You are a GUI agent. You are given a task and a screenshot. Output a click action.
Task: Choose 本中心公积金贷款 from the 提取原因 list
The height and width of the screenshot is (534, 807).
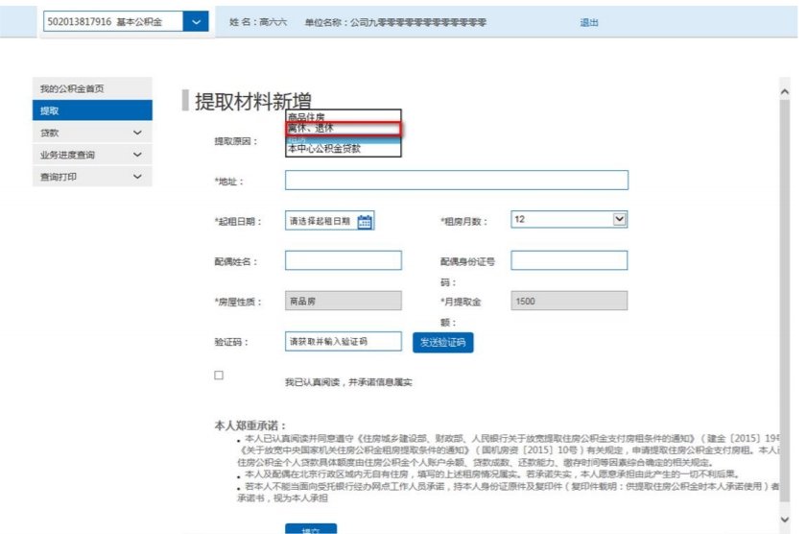[x=344, y=149]
